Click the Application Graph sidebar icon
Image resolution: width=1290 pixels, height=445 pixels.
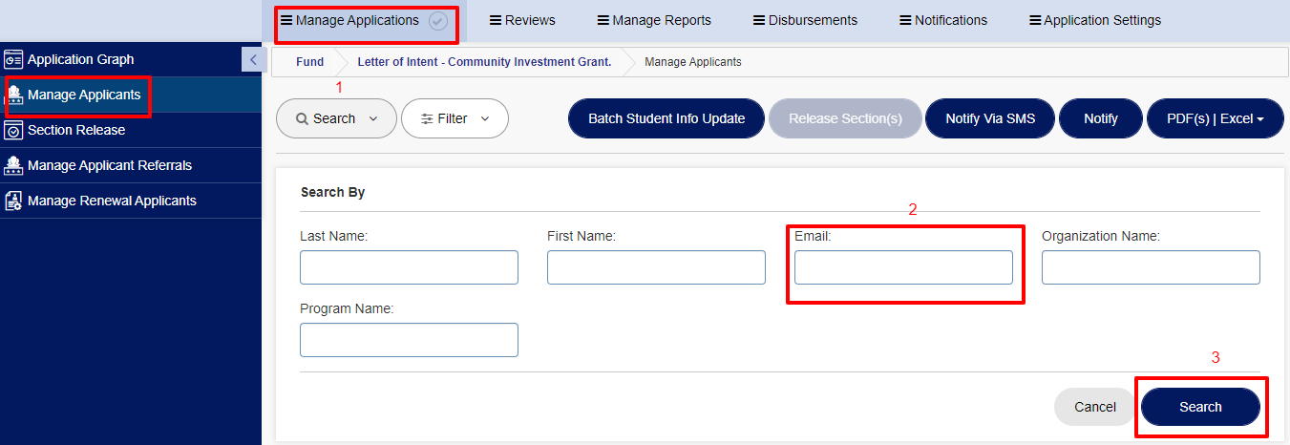point(13,59)
